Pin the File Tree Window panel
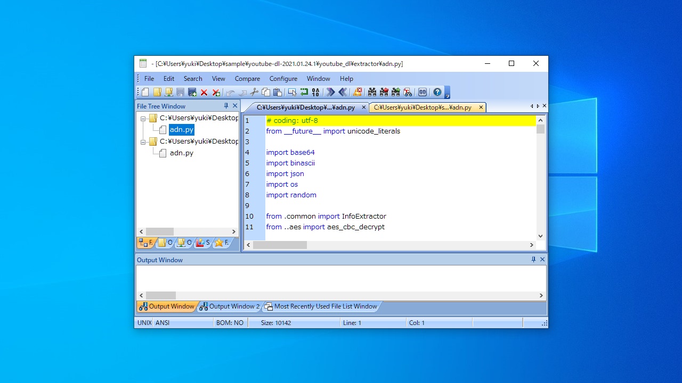The image size is (682, 383). click(226, 106)
